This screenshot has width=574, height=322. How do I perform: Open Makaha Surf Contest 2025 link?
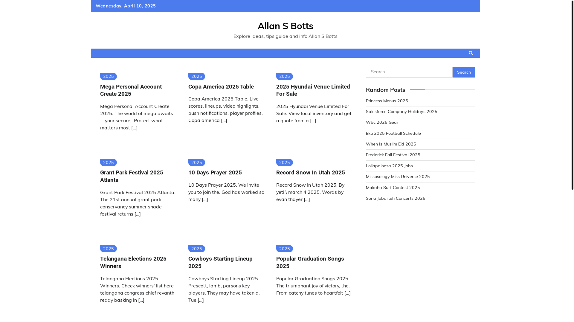[x=393, y=188]
